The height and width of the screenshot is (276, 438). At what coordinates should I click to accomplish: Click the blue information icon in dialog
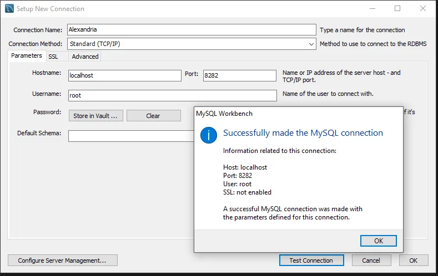click(209, 135)
